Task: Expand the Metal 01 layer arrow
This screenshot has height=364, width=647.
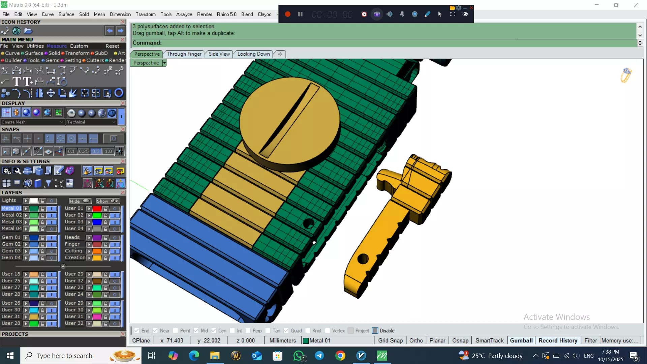Action: click(x=26, y=209)
